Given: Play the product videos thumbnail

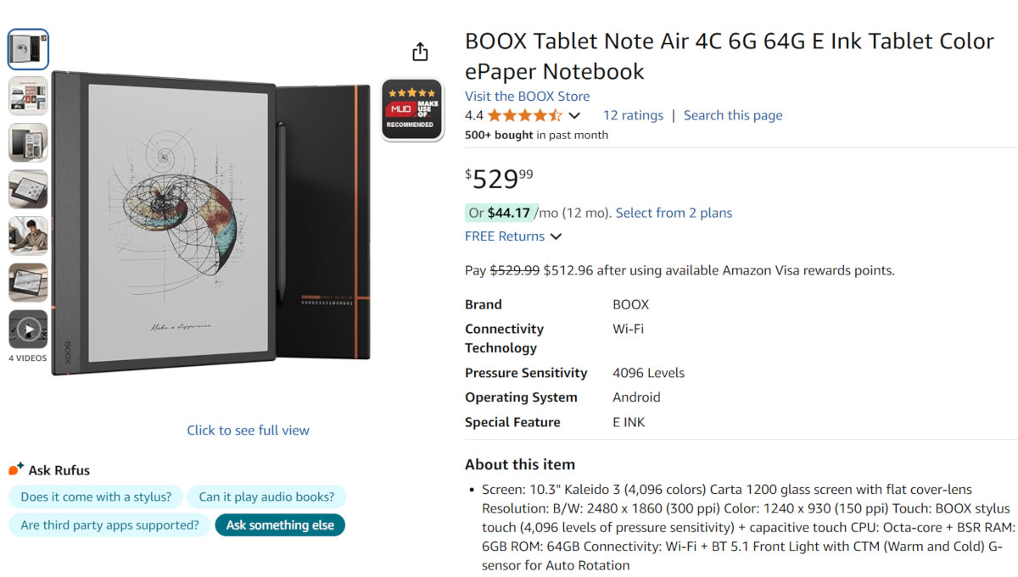Looking at the screenshot, I should (28, 330).
